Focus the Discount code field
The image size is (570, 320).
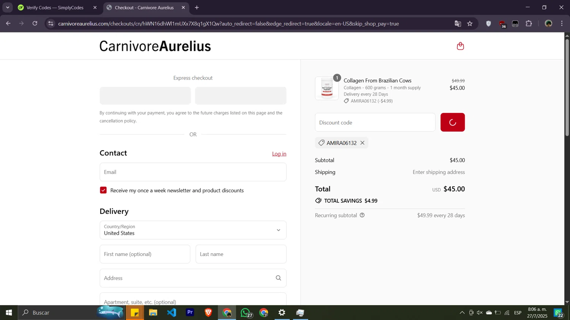375,122
